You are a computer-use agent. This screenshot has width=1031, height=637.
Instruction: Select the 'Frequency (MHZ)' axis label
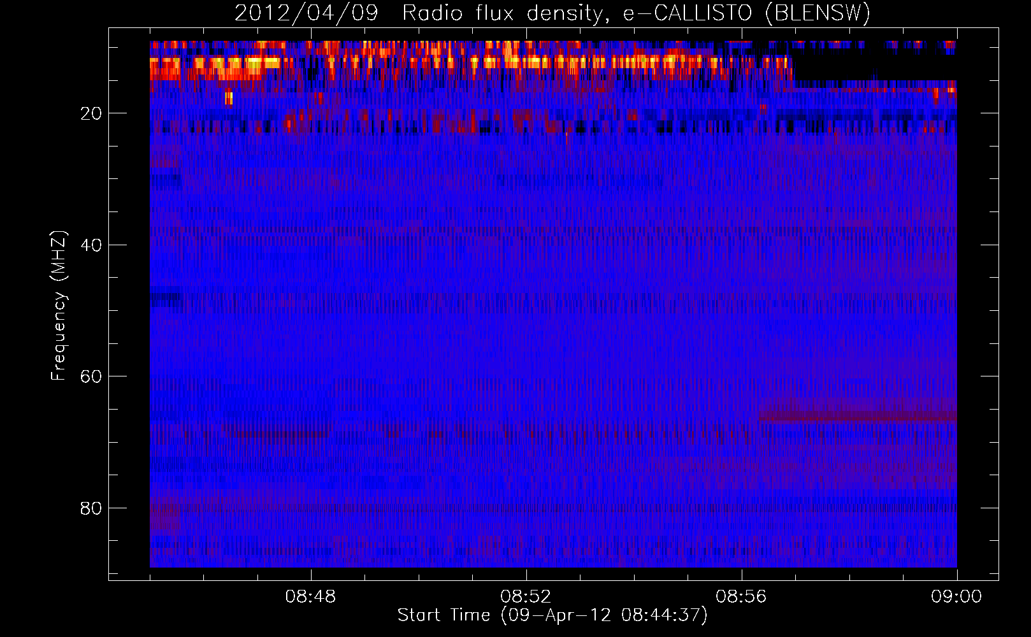59,306
